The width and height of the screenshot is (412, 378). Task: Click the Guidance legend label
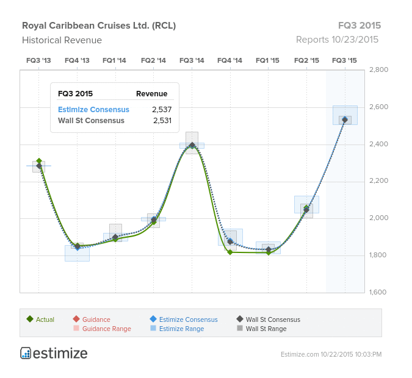point(96,319)
